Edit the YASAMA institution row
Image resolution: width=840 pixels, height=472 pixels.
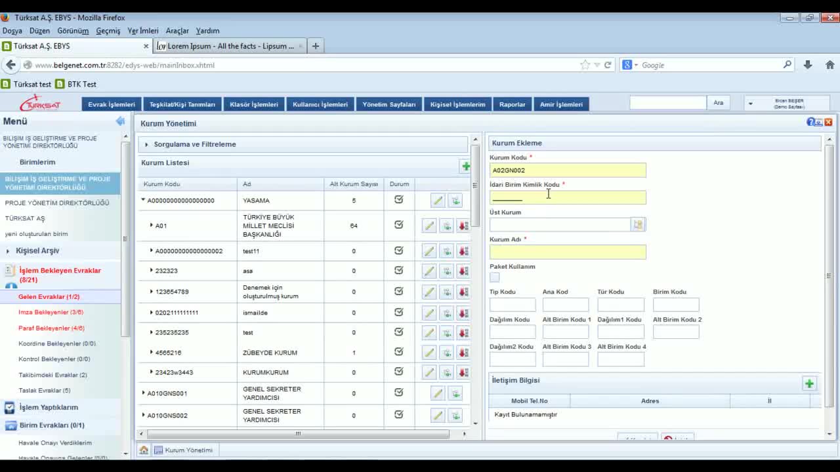438,201
